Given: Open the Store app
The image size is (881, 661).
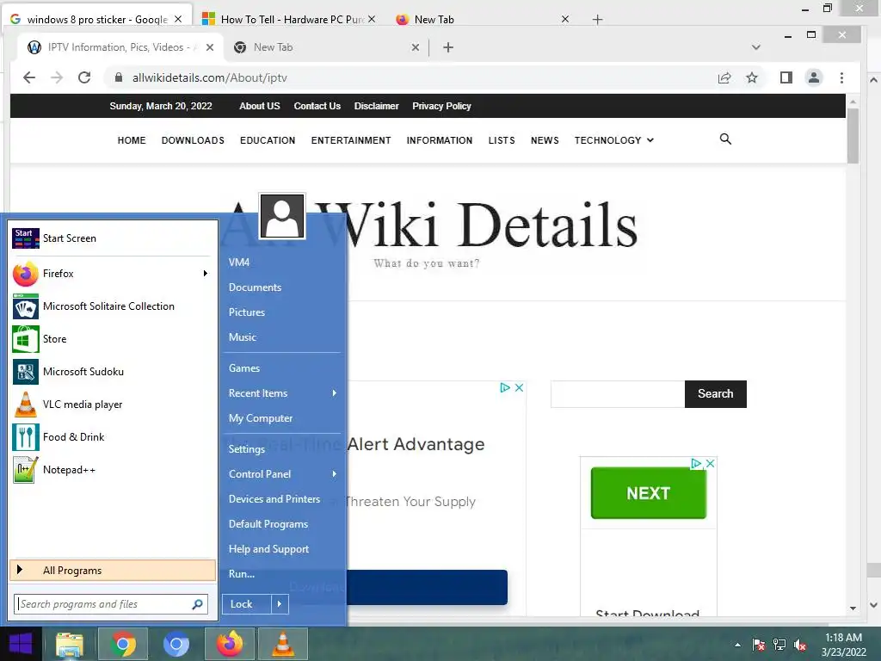Looking at the screenshot, I should [113, 339].
